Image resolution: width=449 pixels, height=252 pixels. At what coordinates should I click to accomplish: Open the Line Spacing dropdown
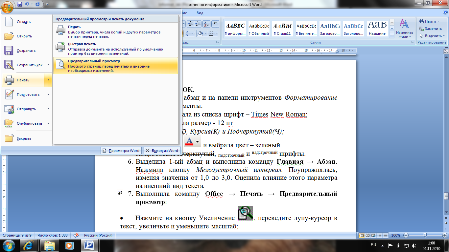tap(190, 33)
